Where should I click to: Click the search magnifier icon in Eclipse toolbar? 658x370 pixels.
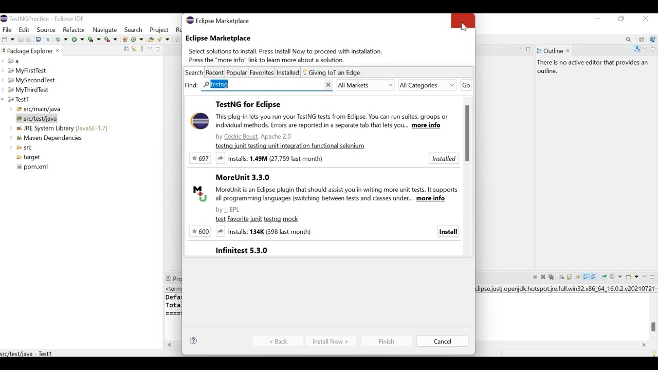point(629,40)
